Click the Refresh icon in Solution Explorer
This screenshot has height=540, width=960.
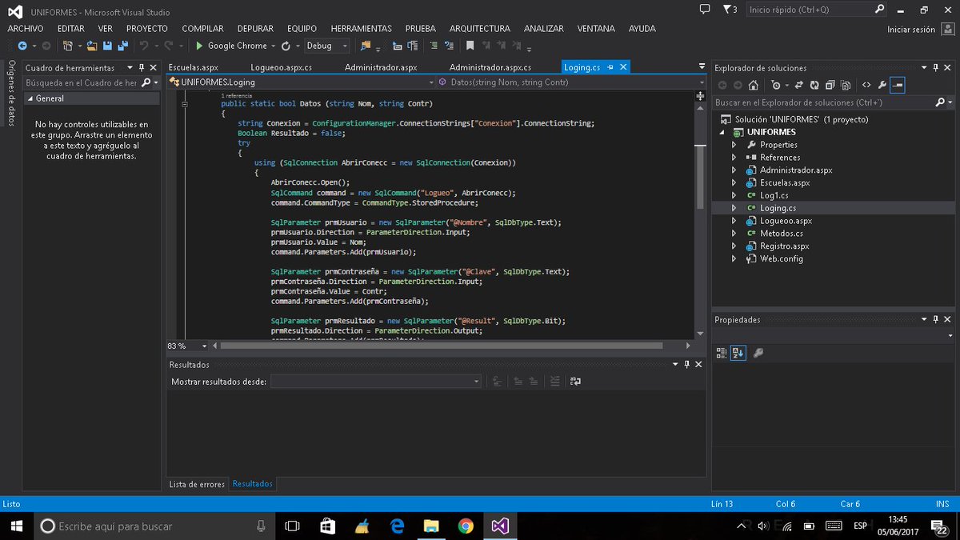pyautogui.click(x=814, y=84)
